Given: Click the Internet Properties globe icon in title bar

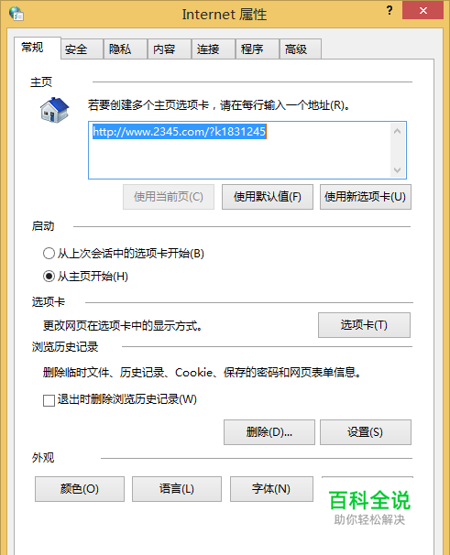Looking at the screenshot, I should click(16, 14).
